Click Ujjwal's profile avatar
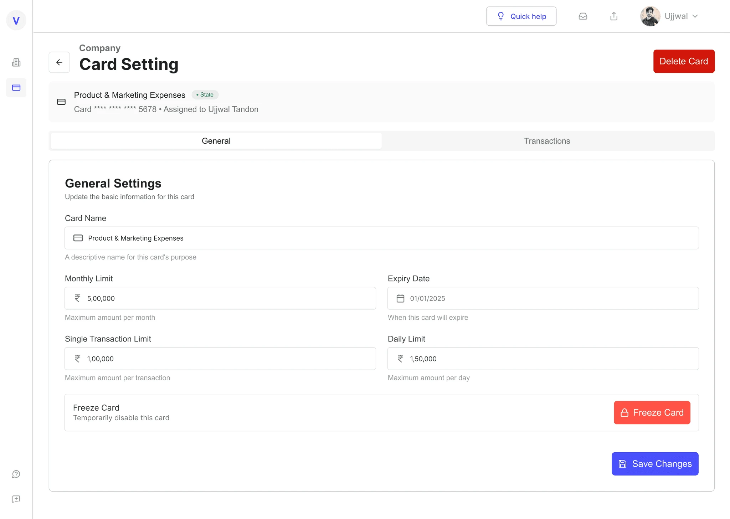 650,16
